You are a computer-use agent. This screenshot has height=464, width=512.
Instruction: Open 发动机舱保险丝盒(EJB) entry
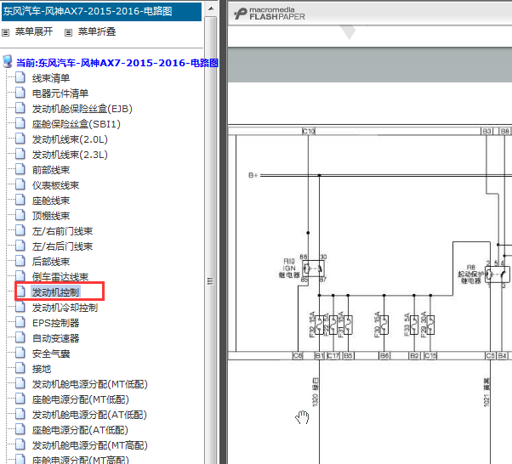pyautogui.click(x=82, y=109)
